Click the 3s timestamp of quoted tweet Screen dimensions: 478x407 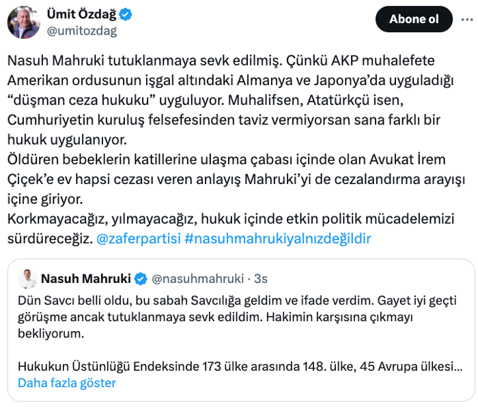[x=261, y=279]
